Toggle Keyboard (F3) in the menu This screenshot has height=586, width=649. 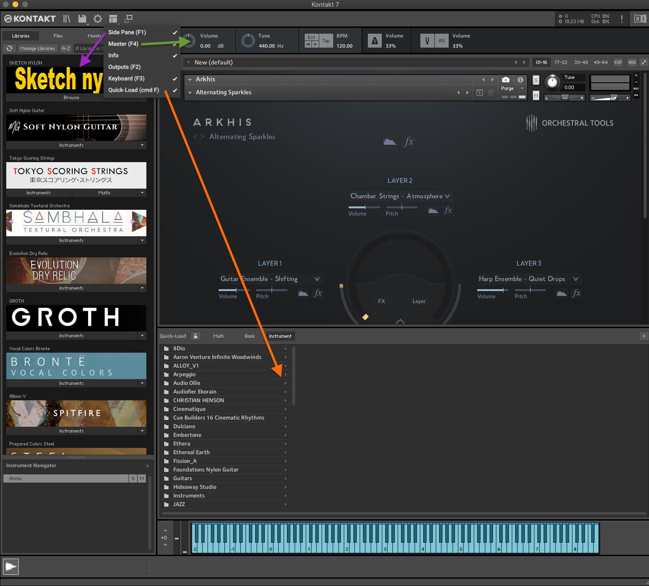tap(142, 78)
